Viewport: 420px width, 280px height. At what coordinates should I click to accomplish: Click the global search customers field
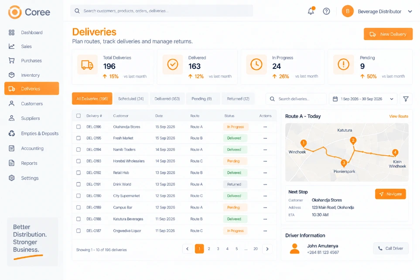[161, 11]
